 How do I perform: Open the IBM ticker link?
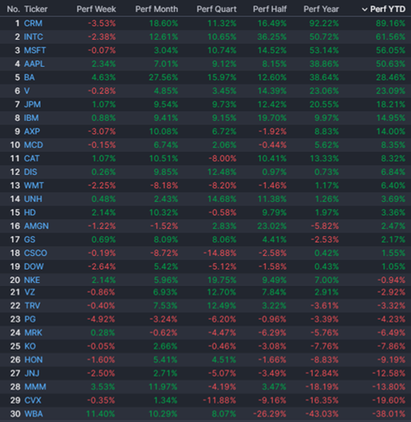[x=31, y=118]
